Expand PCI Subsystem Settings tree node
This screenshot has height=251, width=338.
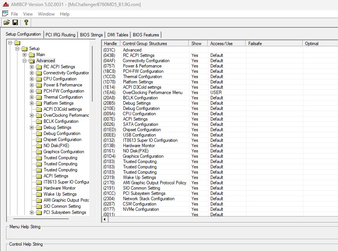pos(32,212)
